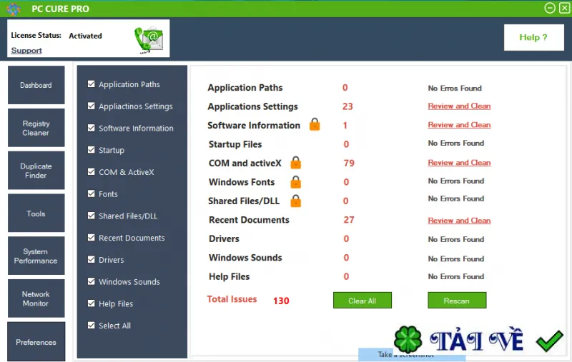Open the Support link under License Status

(x=26, y=50)
